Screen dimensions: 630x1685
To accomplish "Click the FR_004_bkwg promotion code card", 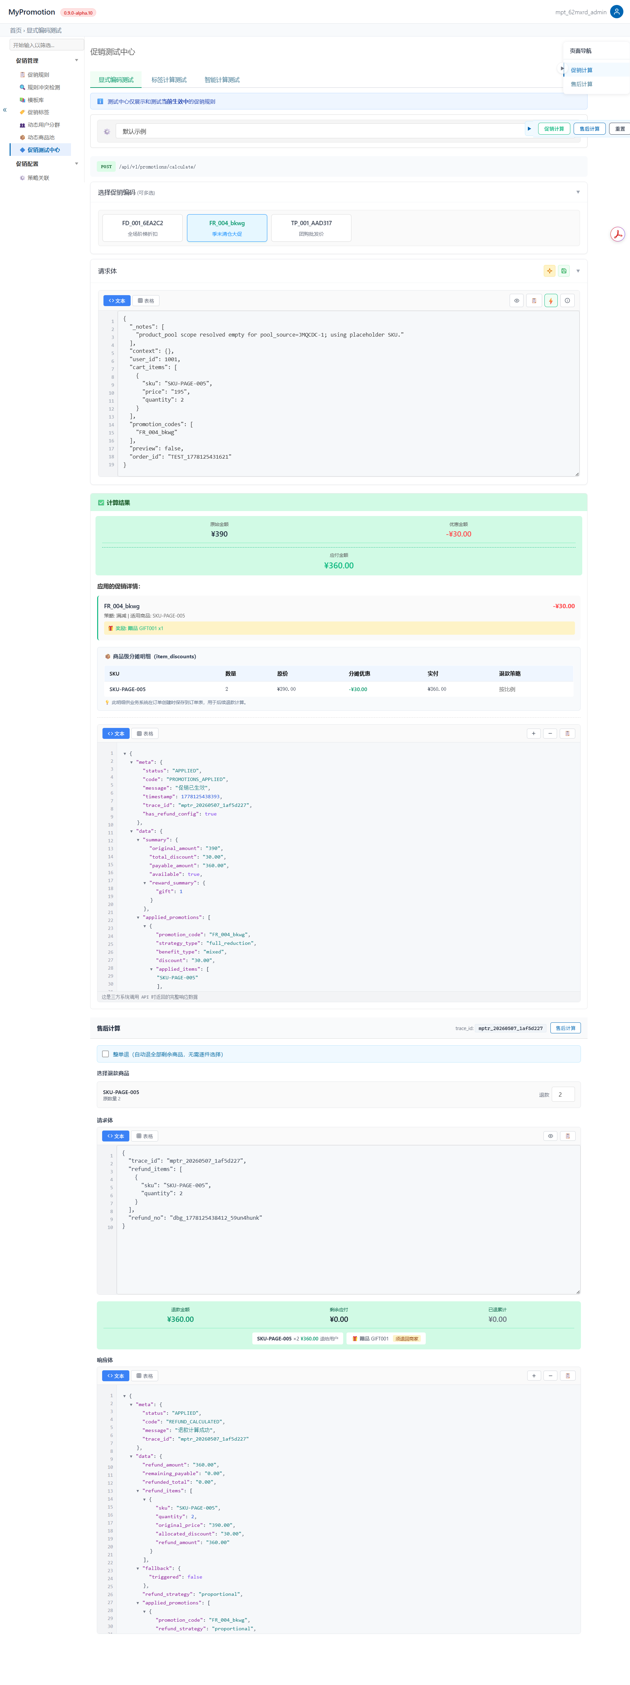I will coord(227,227).
